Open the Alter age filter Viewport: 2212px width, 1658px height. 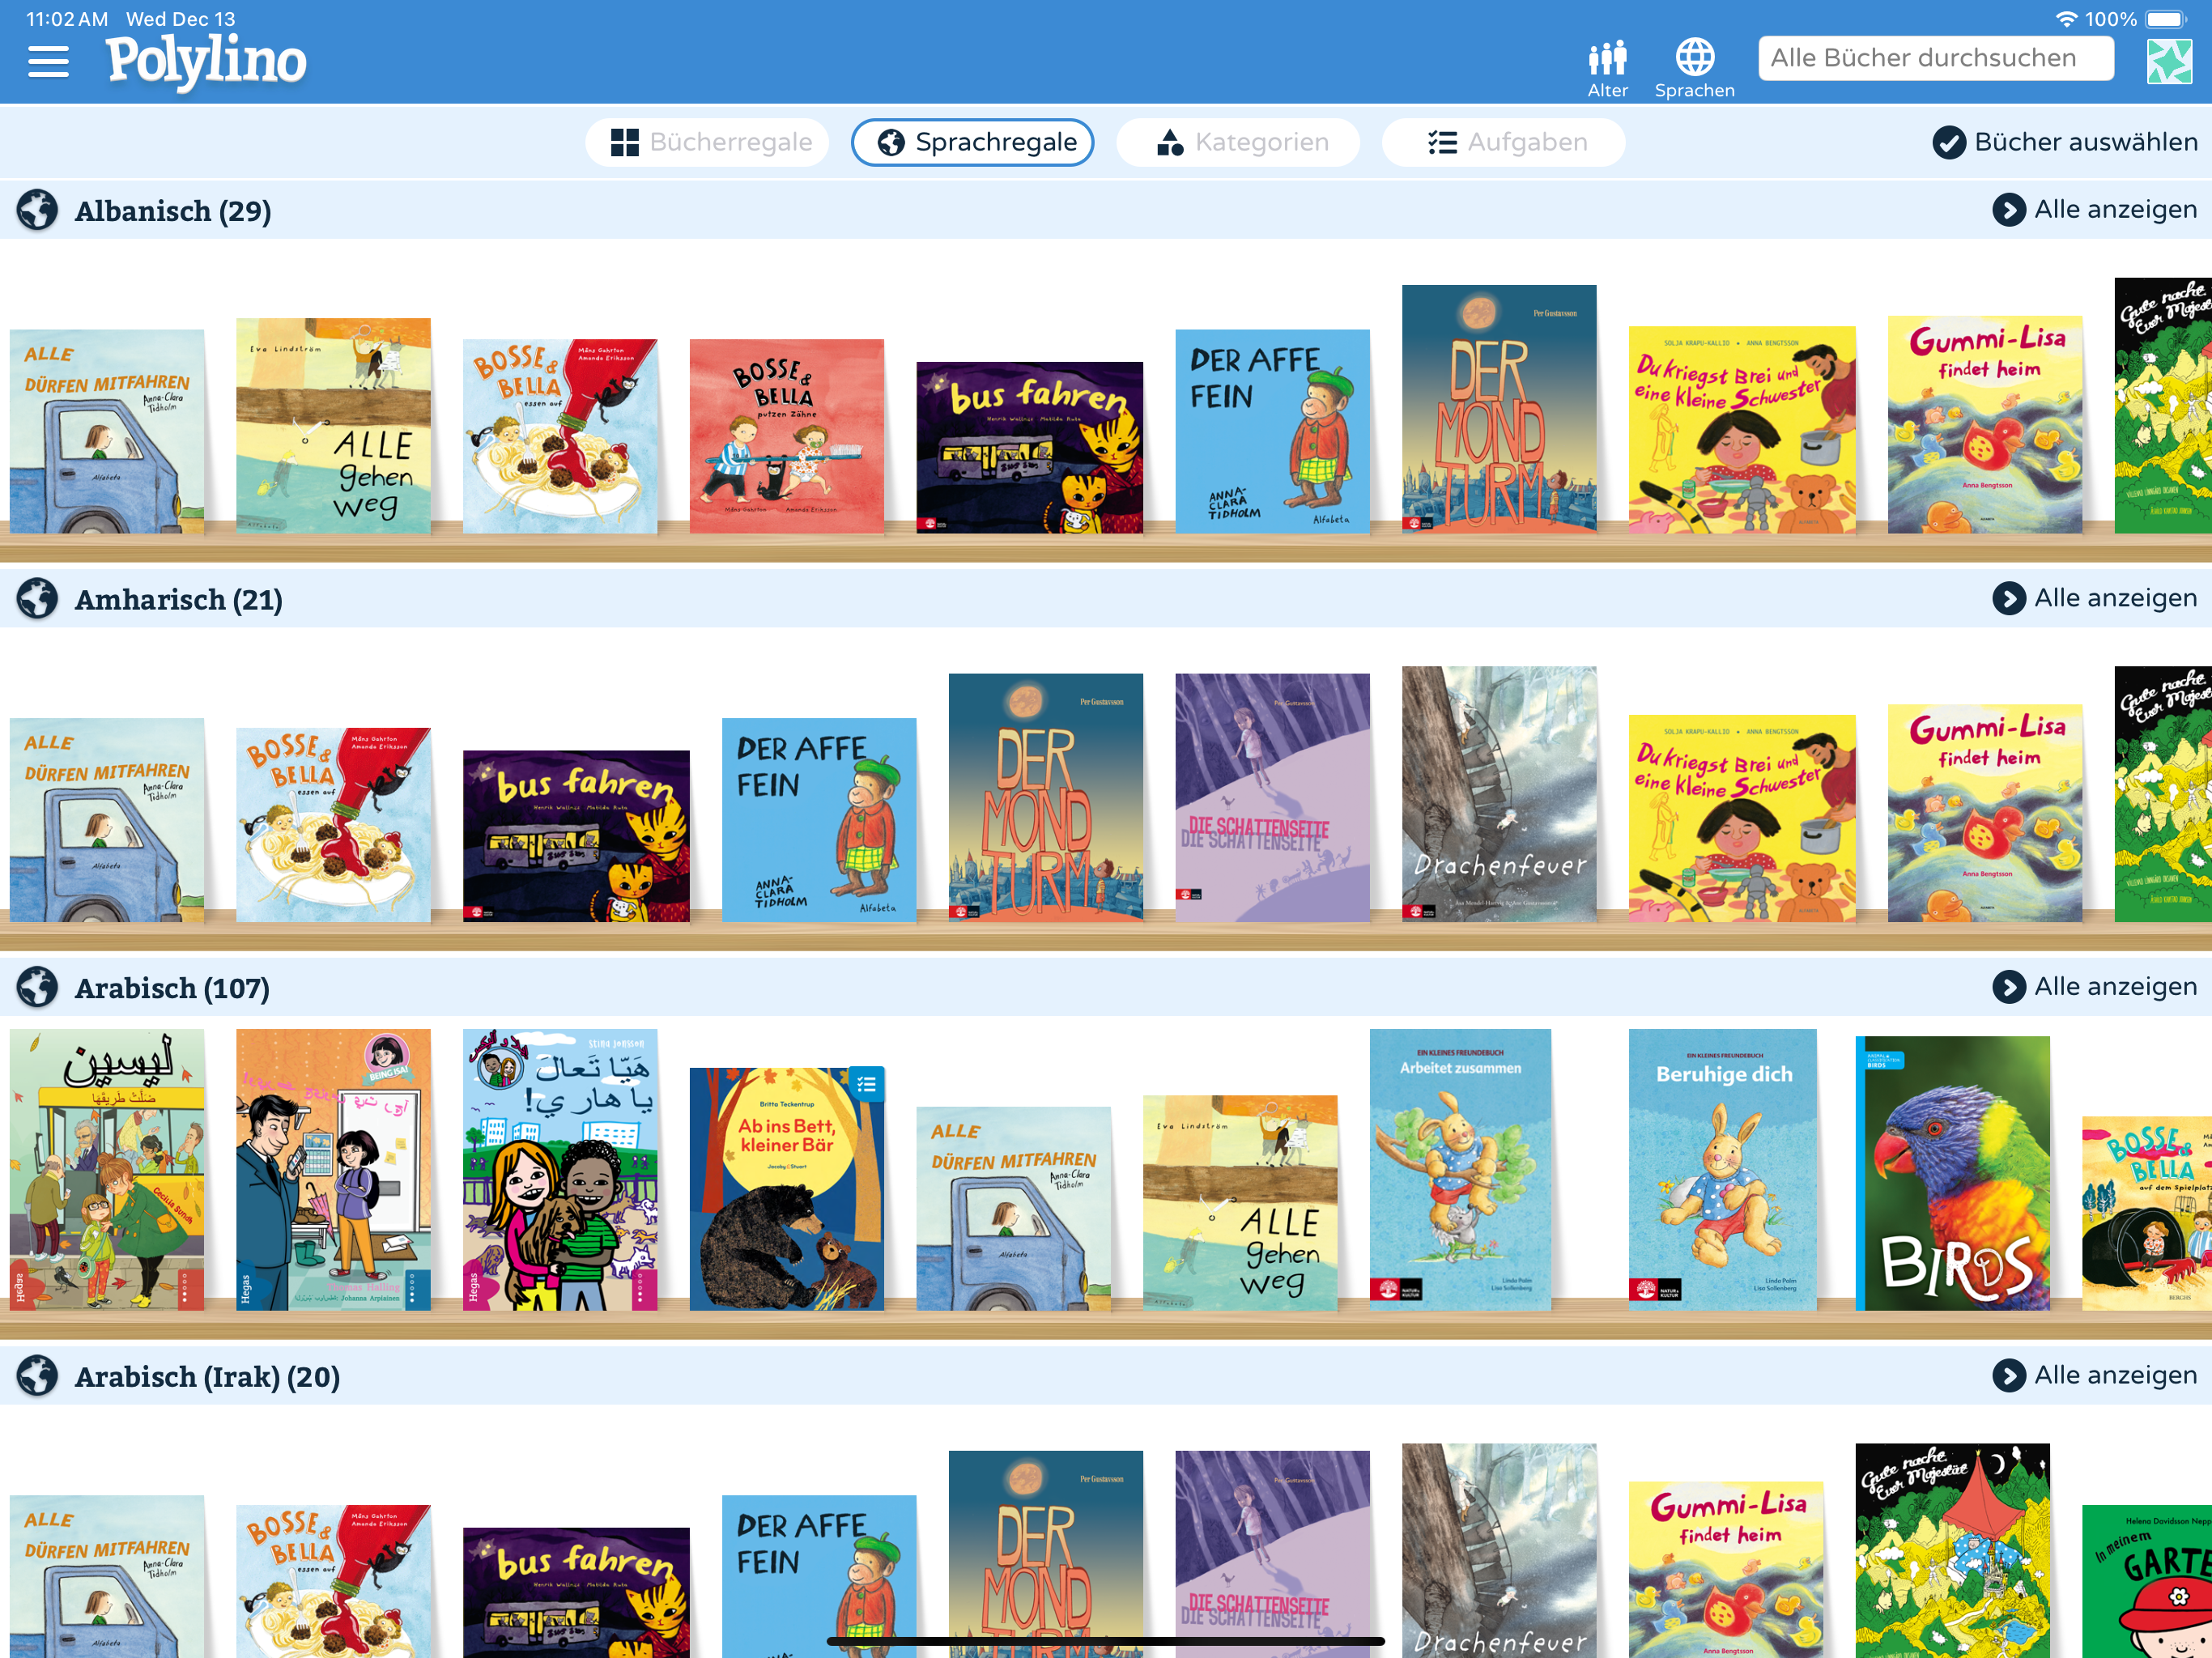[x=1607, y=69]
